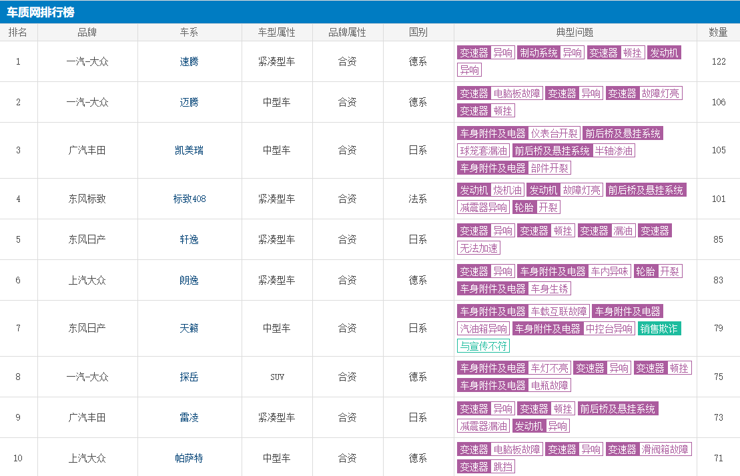
Task: Open the 探岳 SUV link
Action: 189,377
